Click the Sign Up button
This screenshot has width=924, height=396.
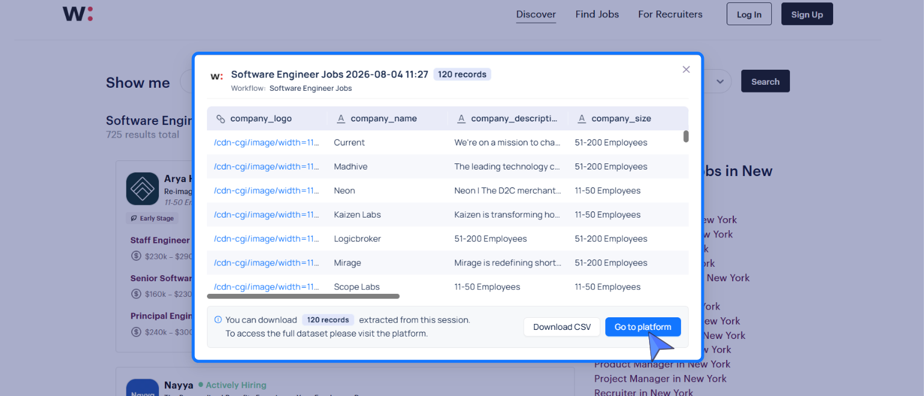pos(807,14)
